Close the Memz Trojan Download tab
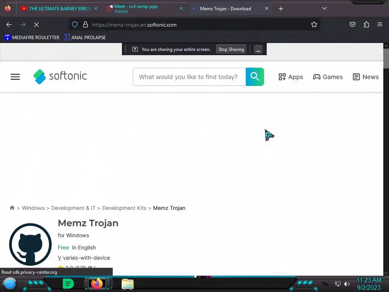Image resolution: width=389 pixels, height=292 pixels. (x=266, y=8)
